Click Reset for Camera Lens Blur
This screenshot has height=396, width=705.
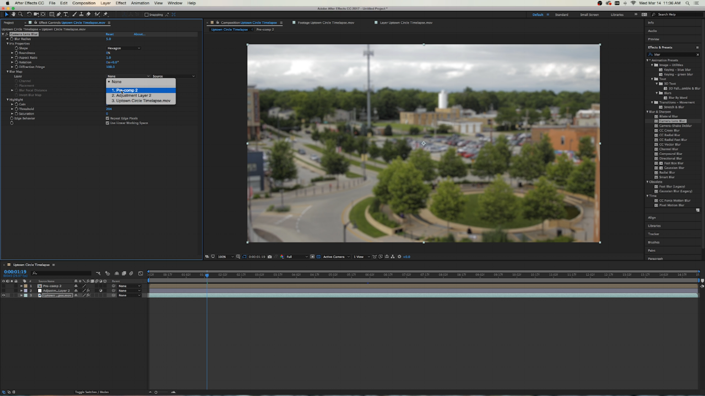coord(110,34)
